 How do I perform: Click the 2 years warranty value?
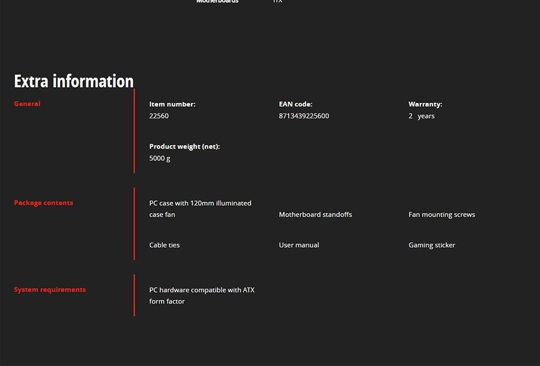click(421, 116)
